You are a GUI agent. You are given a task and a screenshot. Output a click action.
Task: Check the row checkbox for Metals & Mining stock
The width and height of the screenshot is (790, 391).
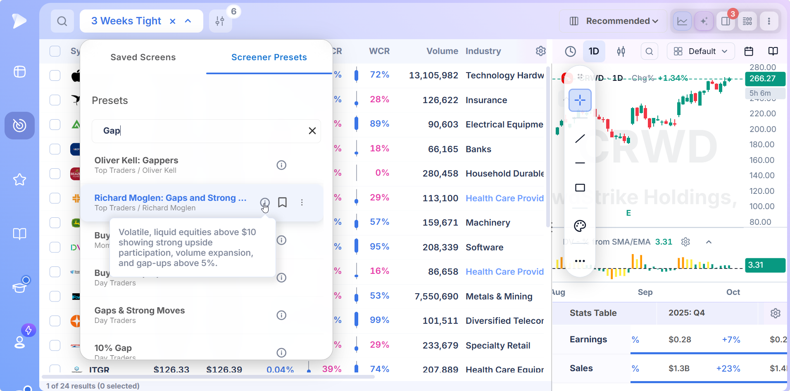55,296
